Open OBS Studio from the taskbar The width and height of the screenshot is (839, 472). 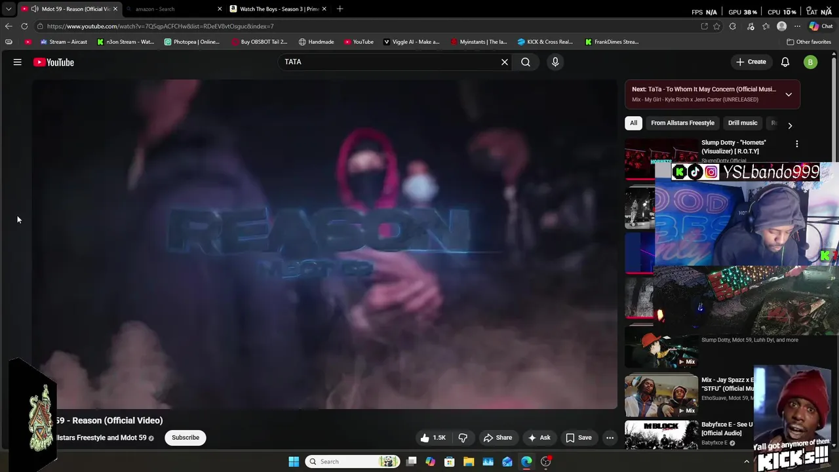(x=546, y=462)
